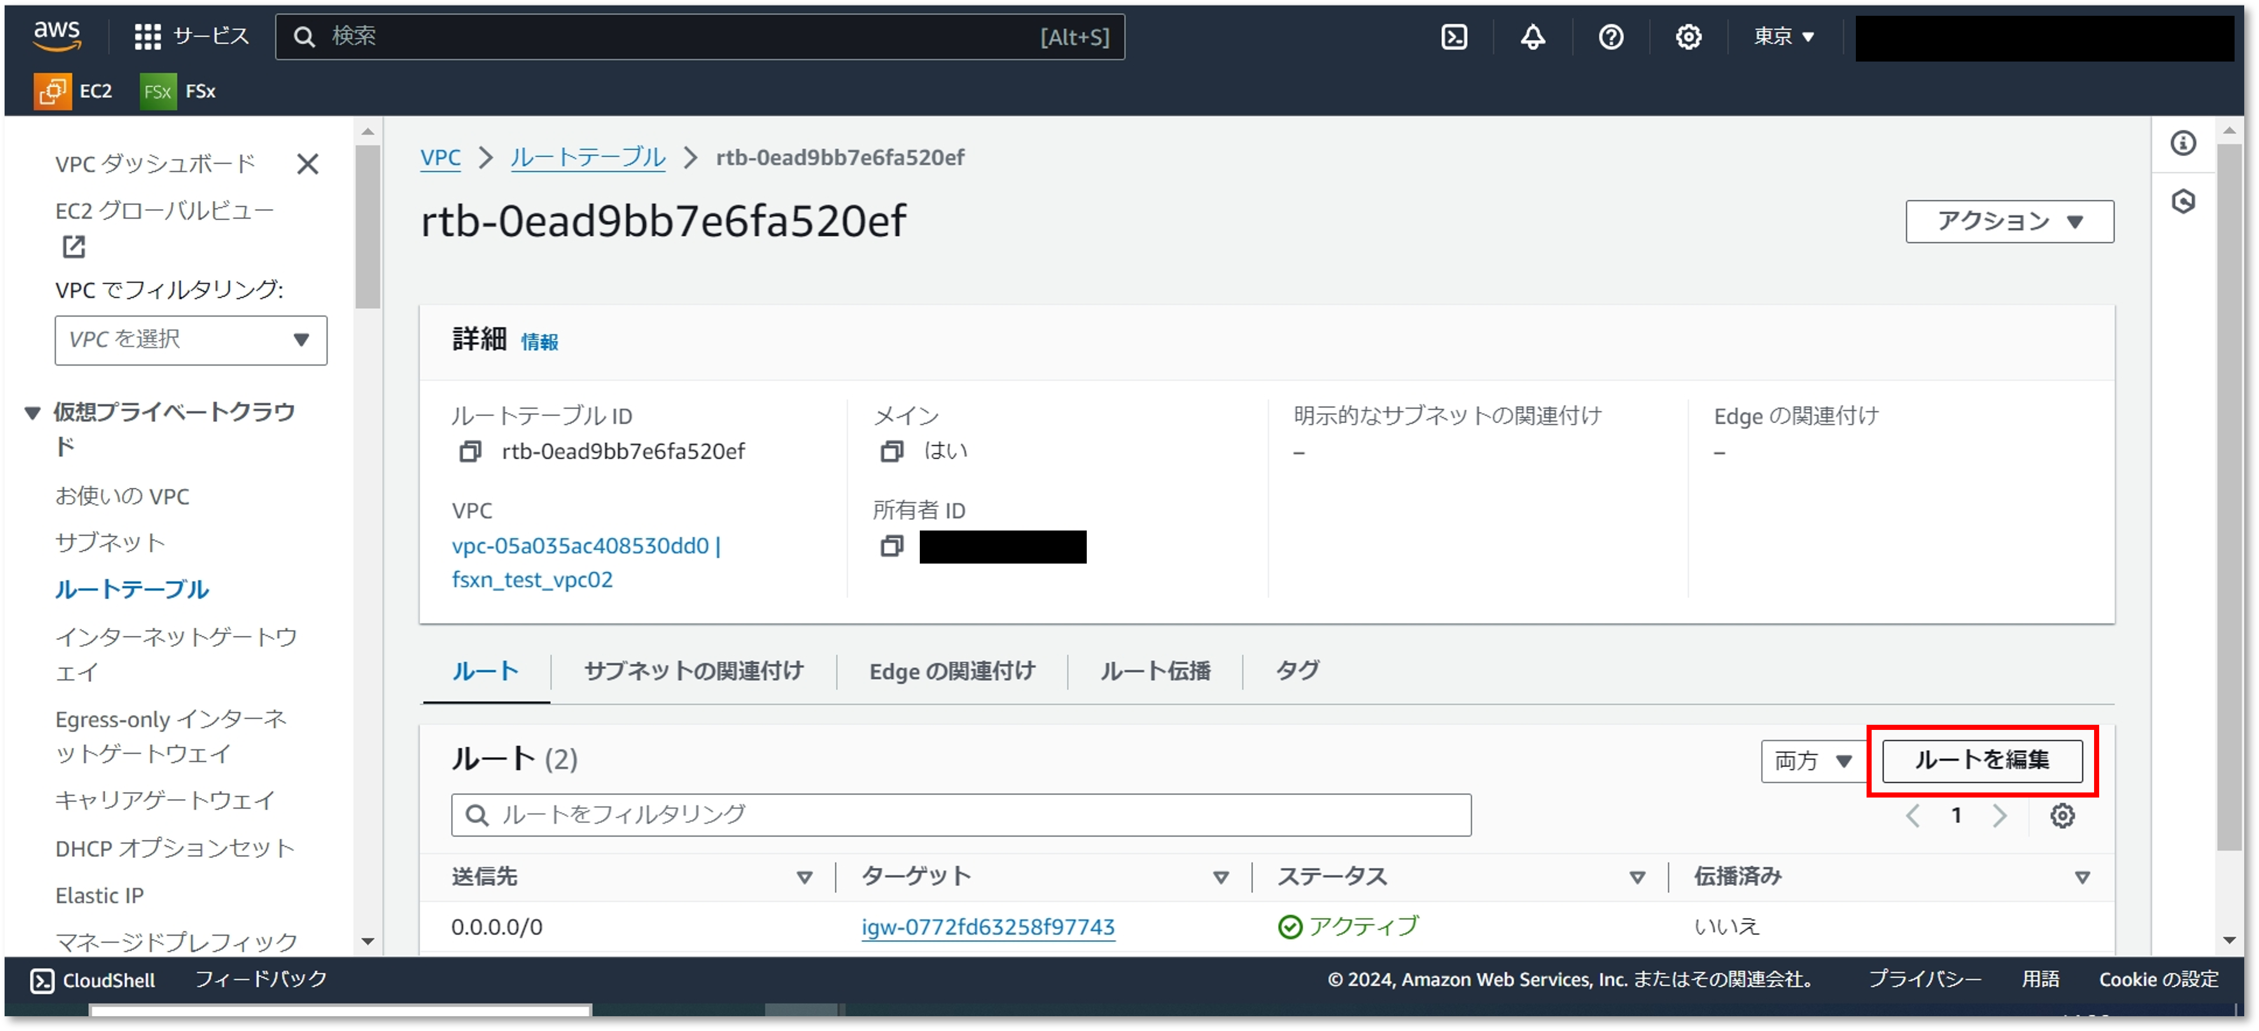Screen dimensions: 2259x1031
Task: Click the EC2 shortcut icon
Action: tap(52, 91)
